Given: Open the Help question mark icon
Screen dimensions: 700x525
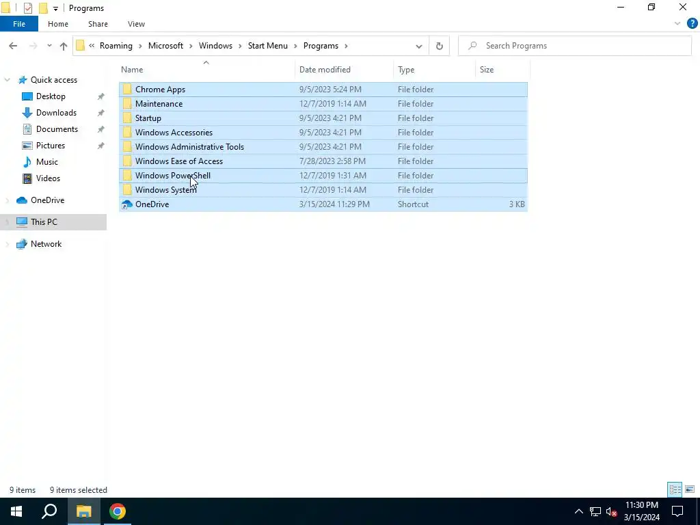Looking at the screenshot, I should pyautogui.click(x=692, y=24).
